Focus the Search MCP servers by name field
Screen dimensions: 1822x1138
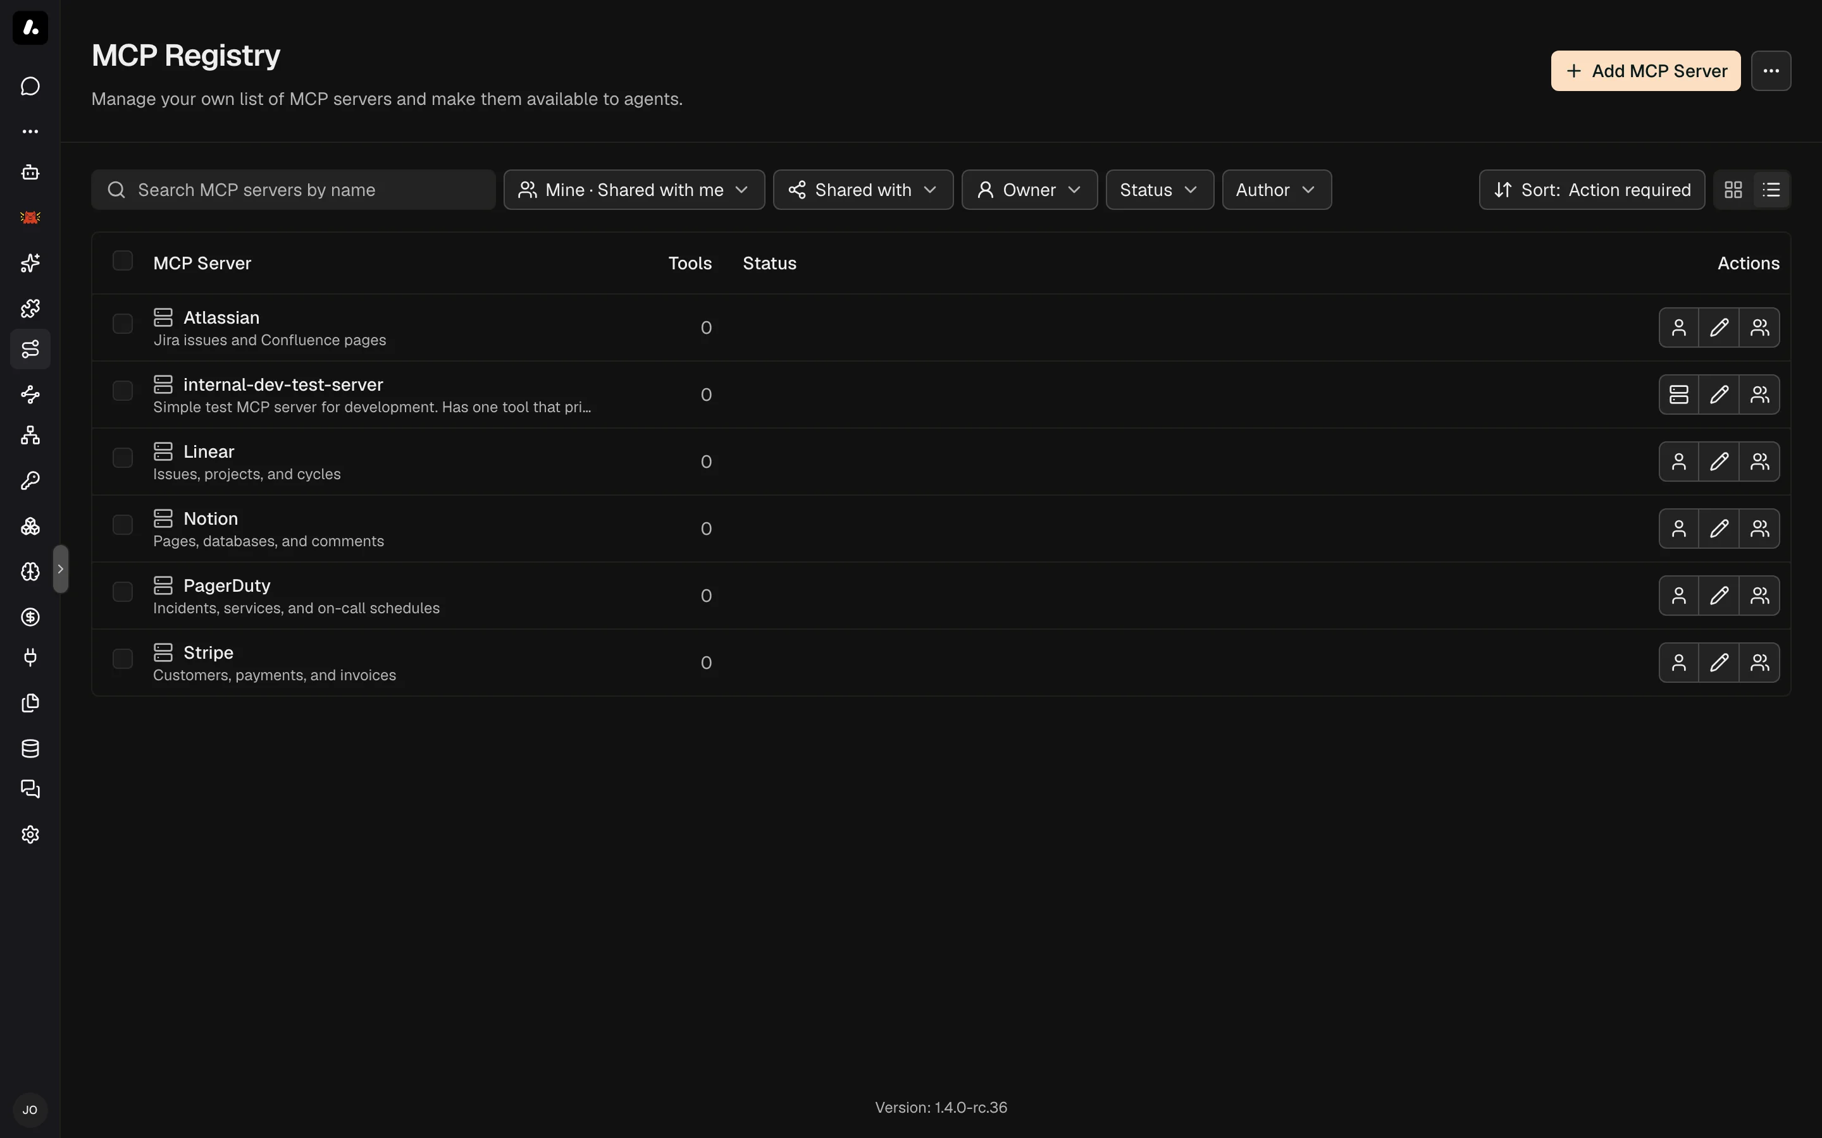click(x=293, y=190)
